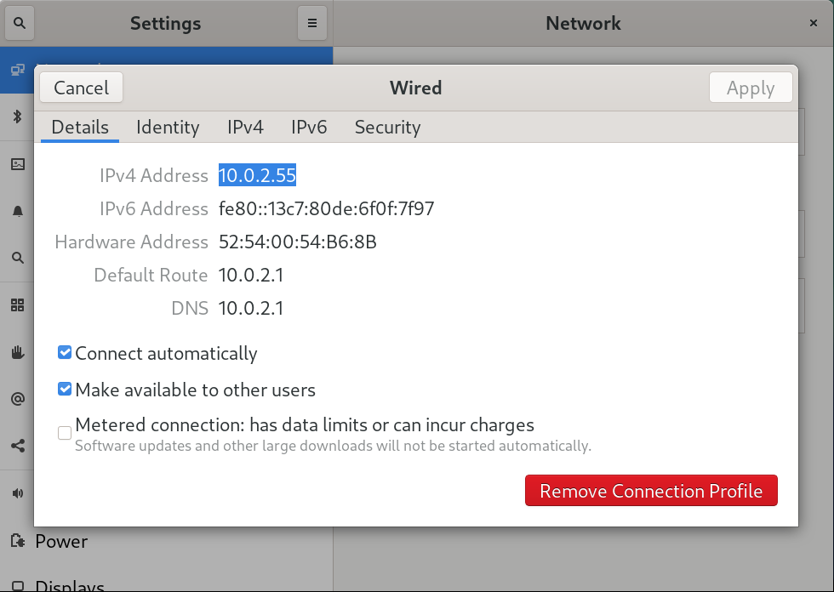Click hardware address 52:54:00:54:B6:8B

[297, 242]
